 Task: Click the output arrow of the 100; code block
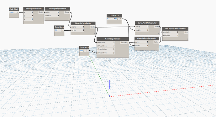pos(88,51)
